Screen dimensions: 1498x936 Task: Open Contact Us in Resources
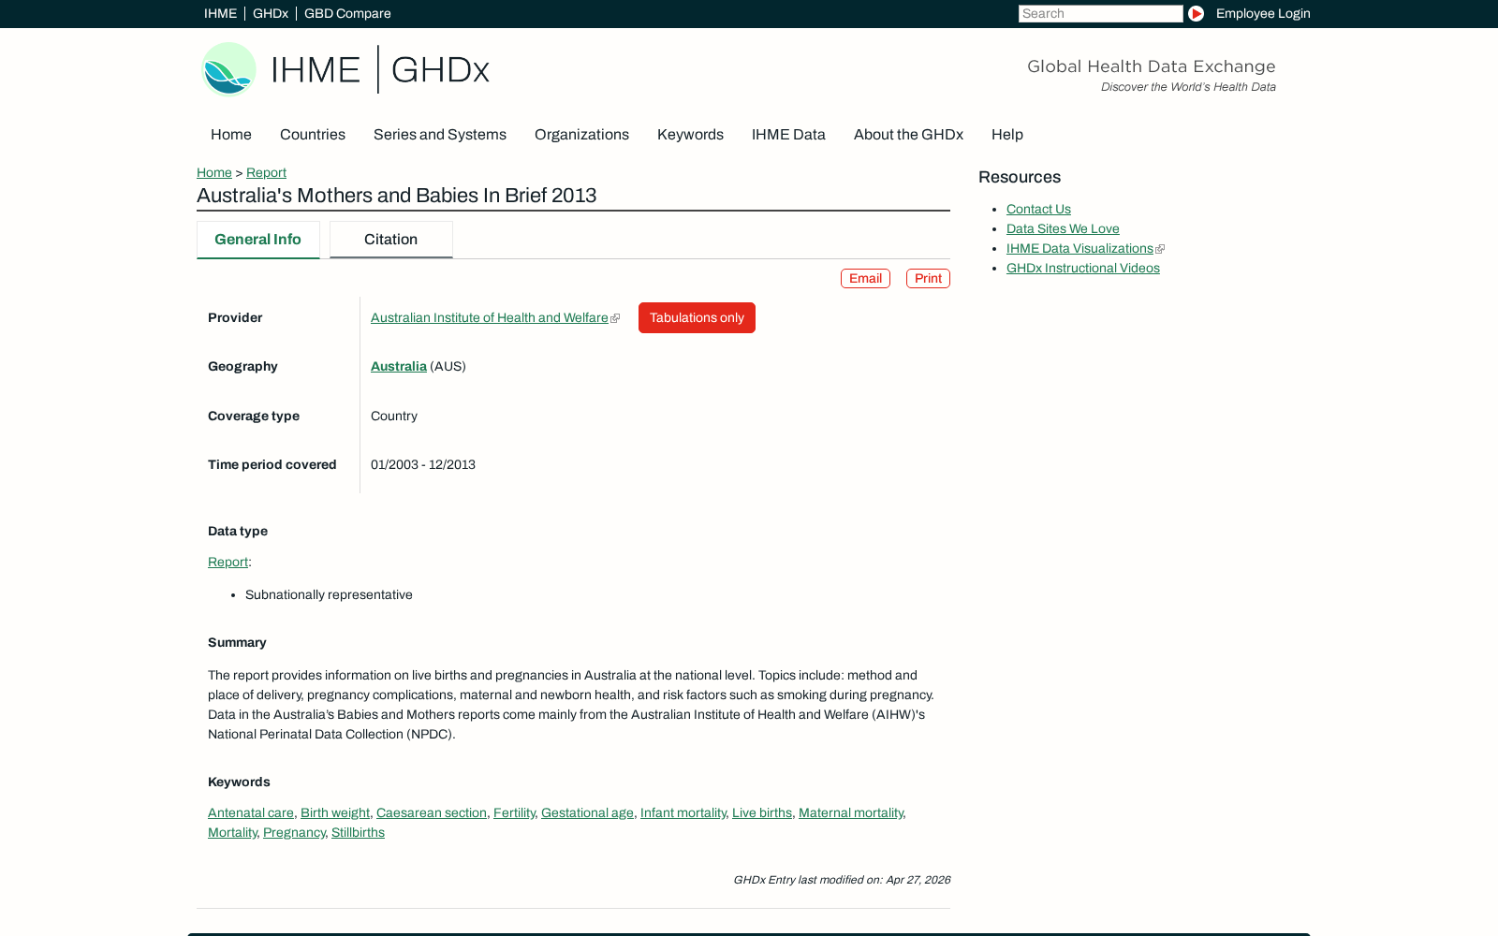pos(1038,210)
